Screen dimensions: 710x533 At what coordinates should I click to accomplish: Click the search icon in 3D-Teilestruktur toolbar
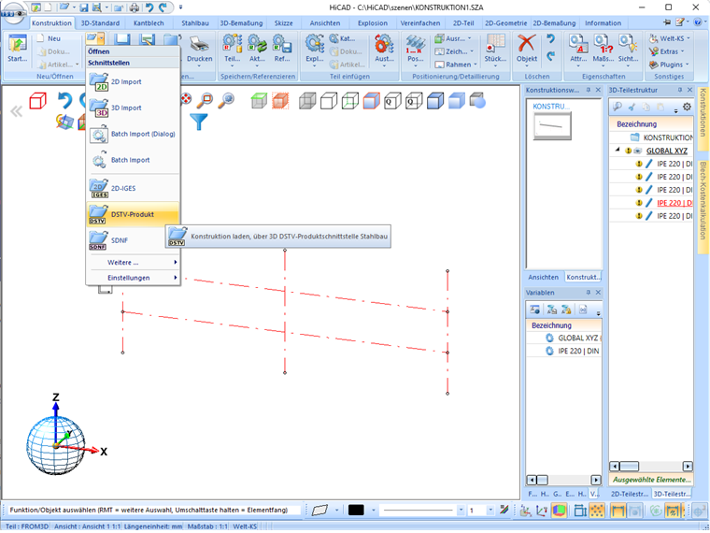pos(618,107)
